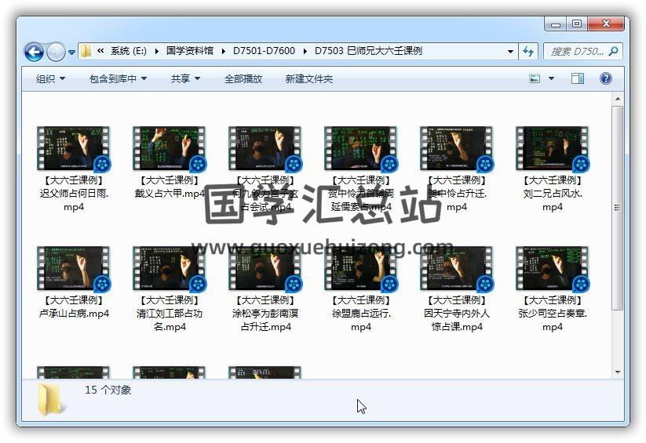
Task: Click scrollbar down arrow
Action: 617,372
